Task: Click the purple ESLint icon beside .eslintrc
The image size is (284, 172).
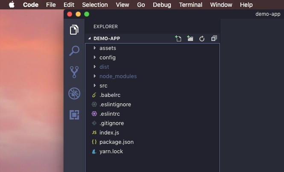Action: click(94, 114)
